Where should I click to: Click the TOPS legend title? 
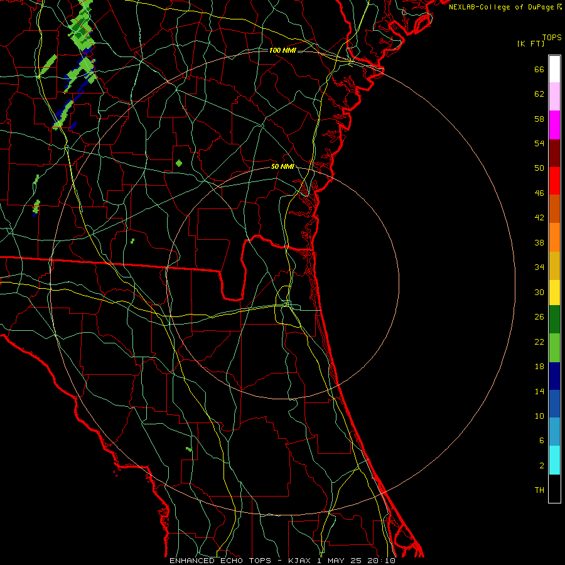click(x=552, y=38)
